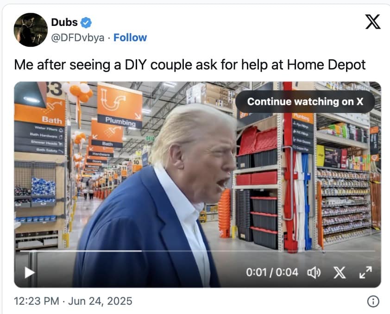This screenshot has height=314, width=390.
Task: Seek using the unplayed section of the progress bar
Action: [x=258, y=251]
